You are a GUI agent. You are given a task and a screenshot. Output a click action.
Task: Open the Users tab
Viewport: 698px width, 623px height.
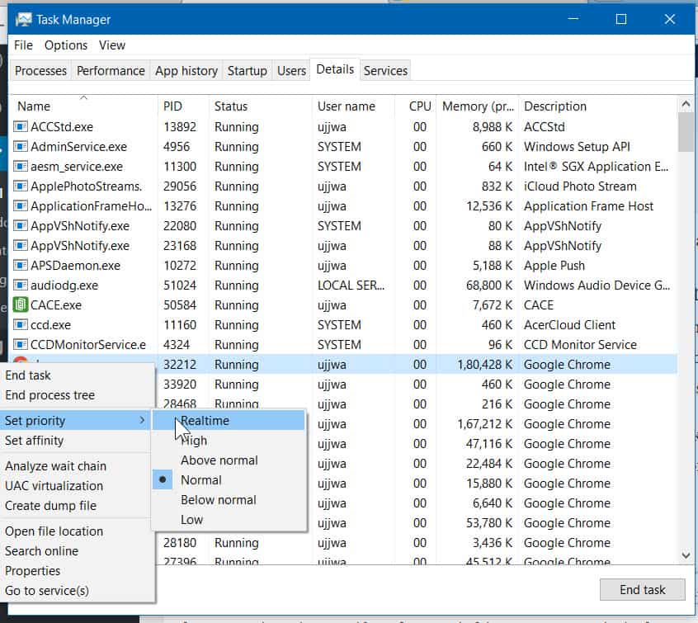[x=291, y=71]
